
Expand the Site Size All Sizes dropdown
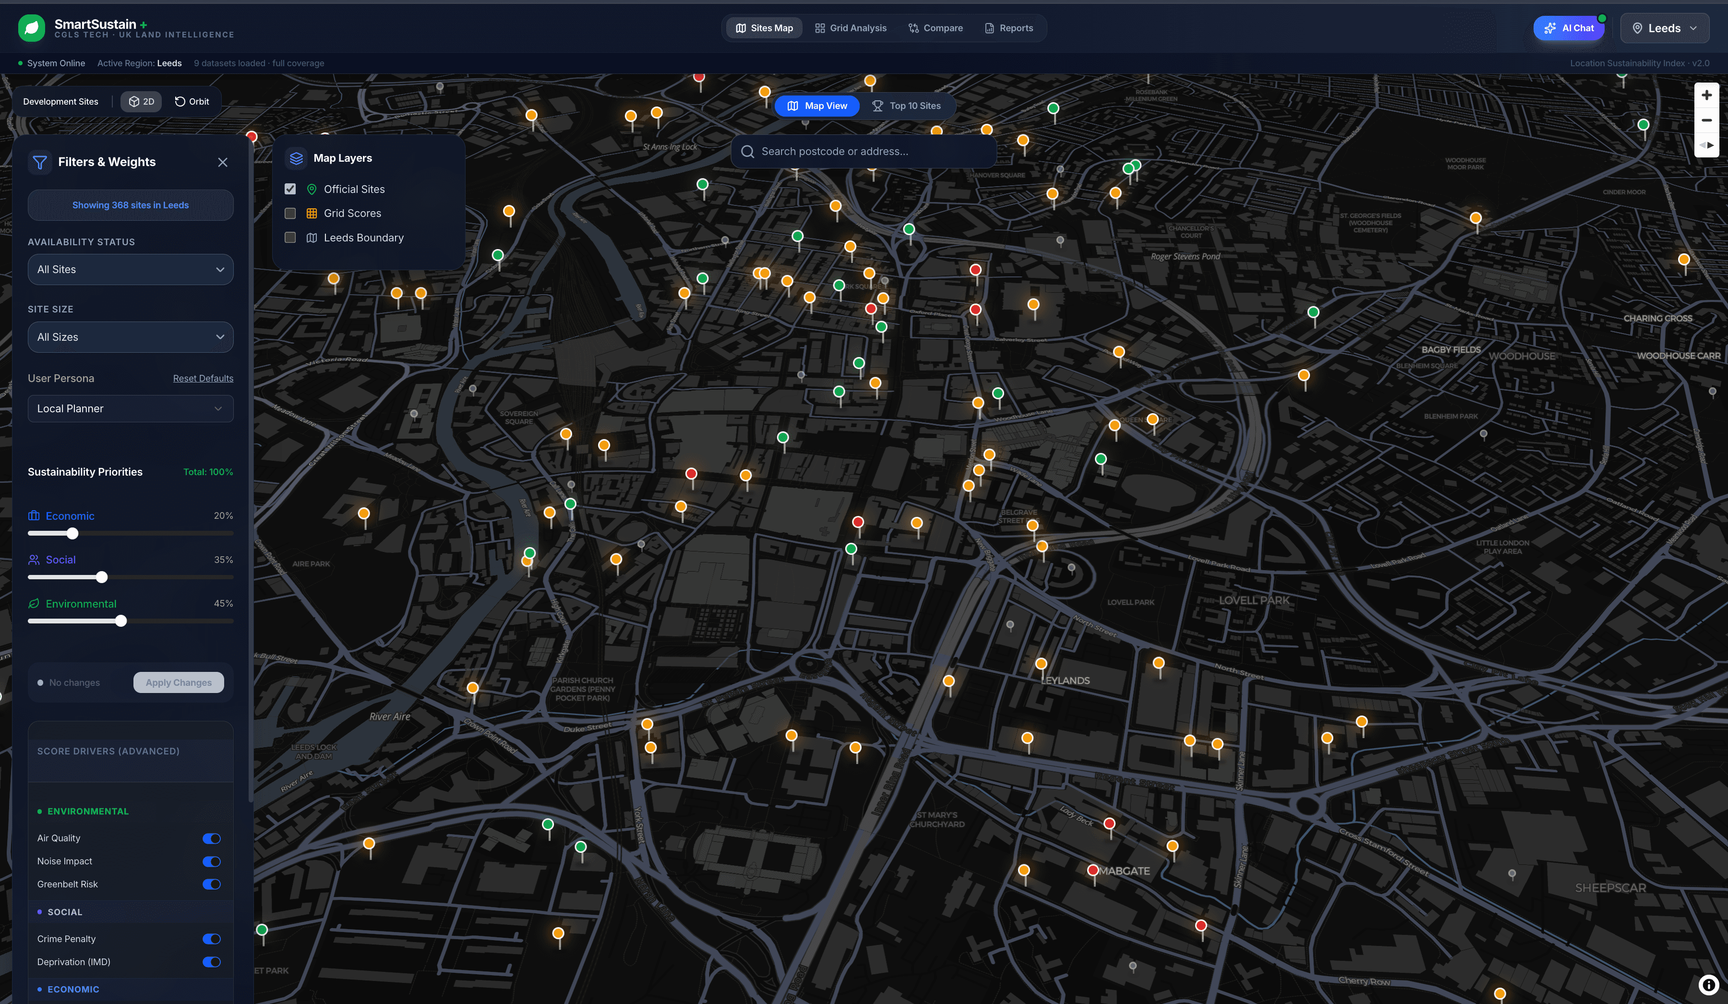[130, 337]
